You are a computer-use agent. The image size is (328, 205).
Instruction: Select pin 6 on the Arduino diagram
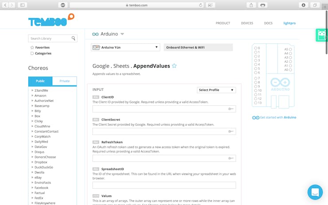tap(256, 73)
